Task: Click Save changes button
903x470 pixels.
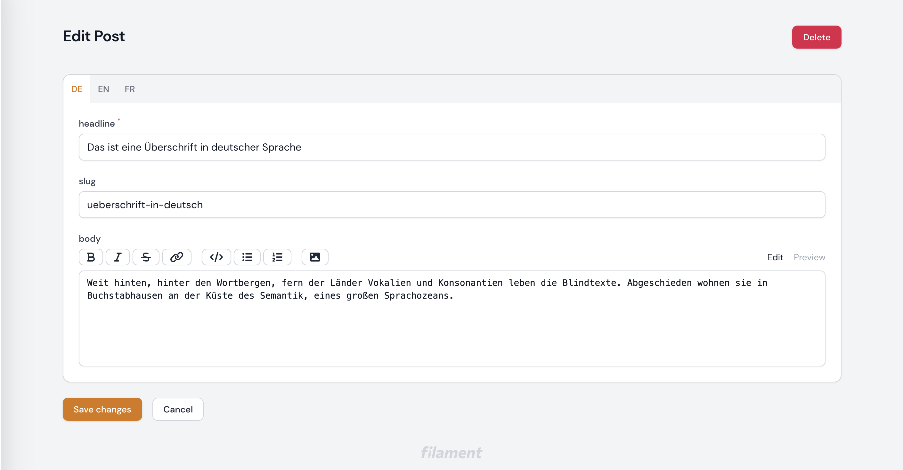Action: pos(102,409)
